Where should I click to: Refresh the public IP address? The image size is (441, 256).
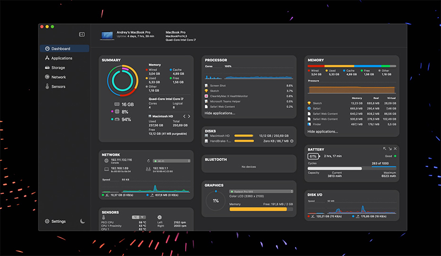148,161
